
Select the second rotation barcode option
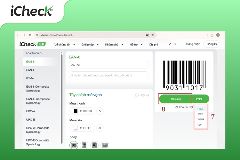tap(84, 145)
